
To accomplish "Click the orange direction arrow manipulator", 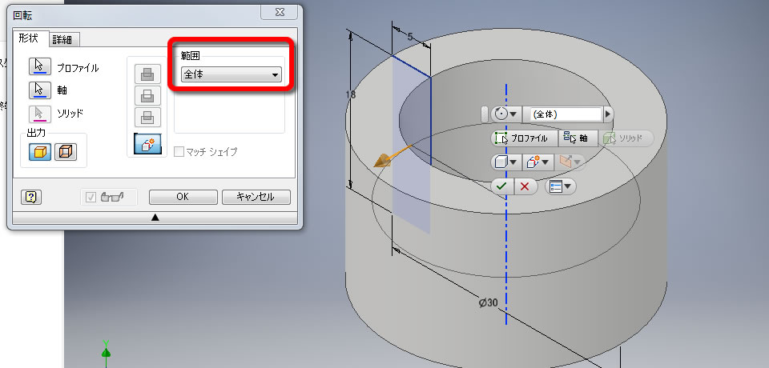I will pos(384,159).
